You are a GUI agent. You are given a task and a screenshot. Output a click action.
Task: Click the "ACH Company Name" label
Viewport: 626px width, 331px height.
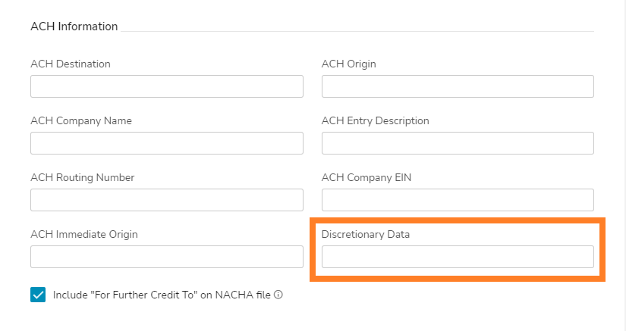click(x=81, y=120)
